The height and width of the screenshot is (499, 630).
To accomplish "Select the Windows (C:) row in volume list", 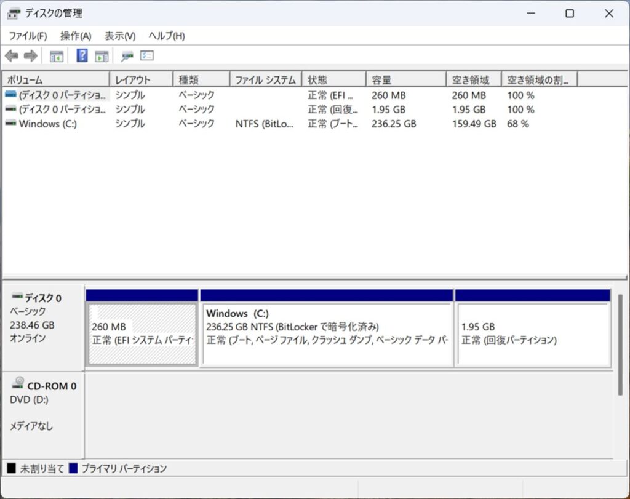I will tap(48, 124).
